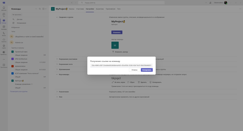243x131 pixels.
Task: Click the user profile avatar
Action: point(226,3)
